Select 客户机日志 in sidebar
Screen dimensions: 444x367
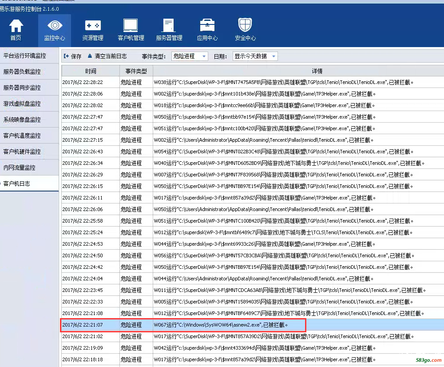point(29,183)
